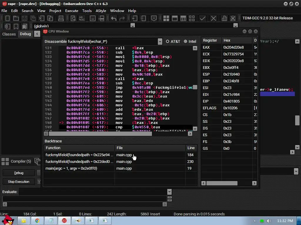Viewport: 301px width, 225px height.
Task: Click the Compile four-squares icon
Action: point(166,18)
